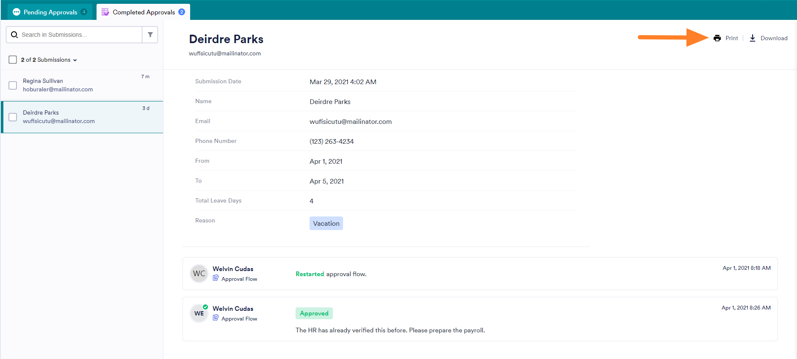Screen dimensions: 797x359
Task: Click the WC avatar circle
Action: [x=199, y=274]
